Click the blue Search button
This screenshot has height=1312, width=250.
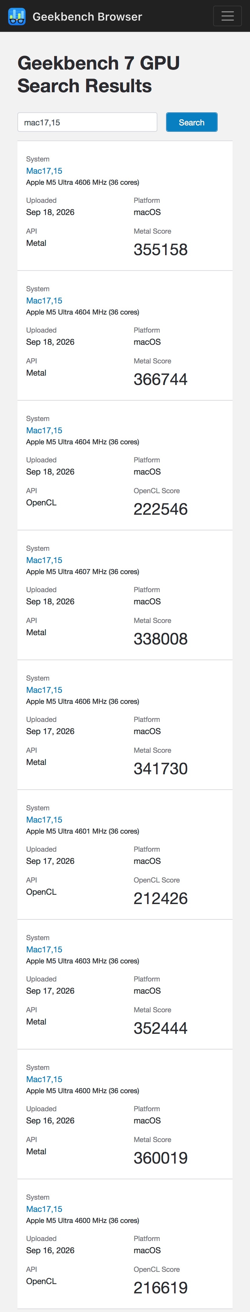(x=192, y=122)
